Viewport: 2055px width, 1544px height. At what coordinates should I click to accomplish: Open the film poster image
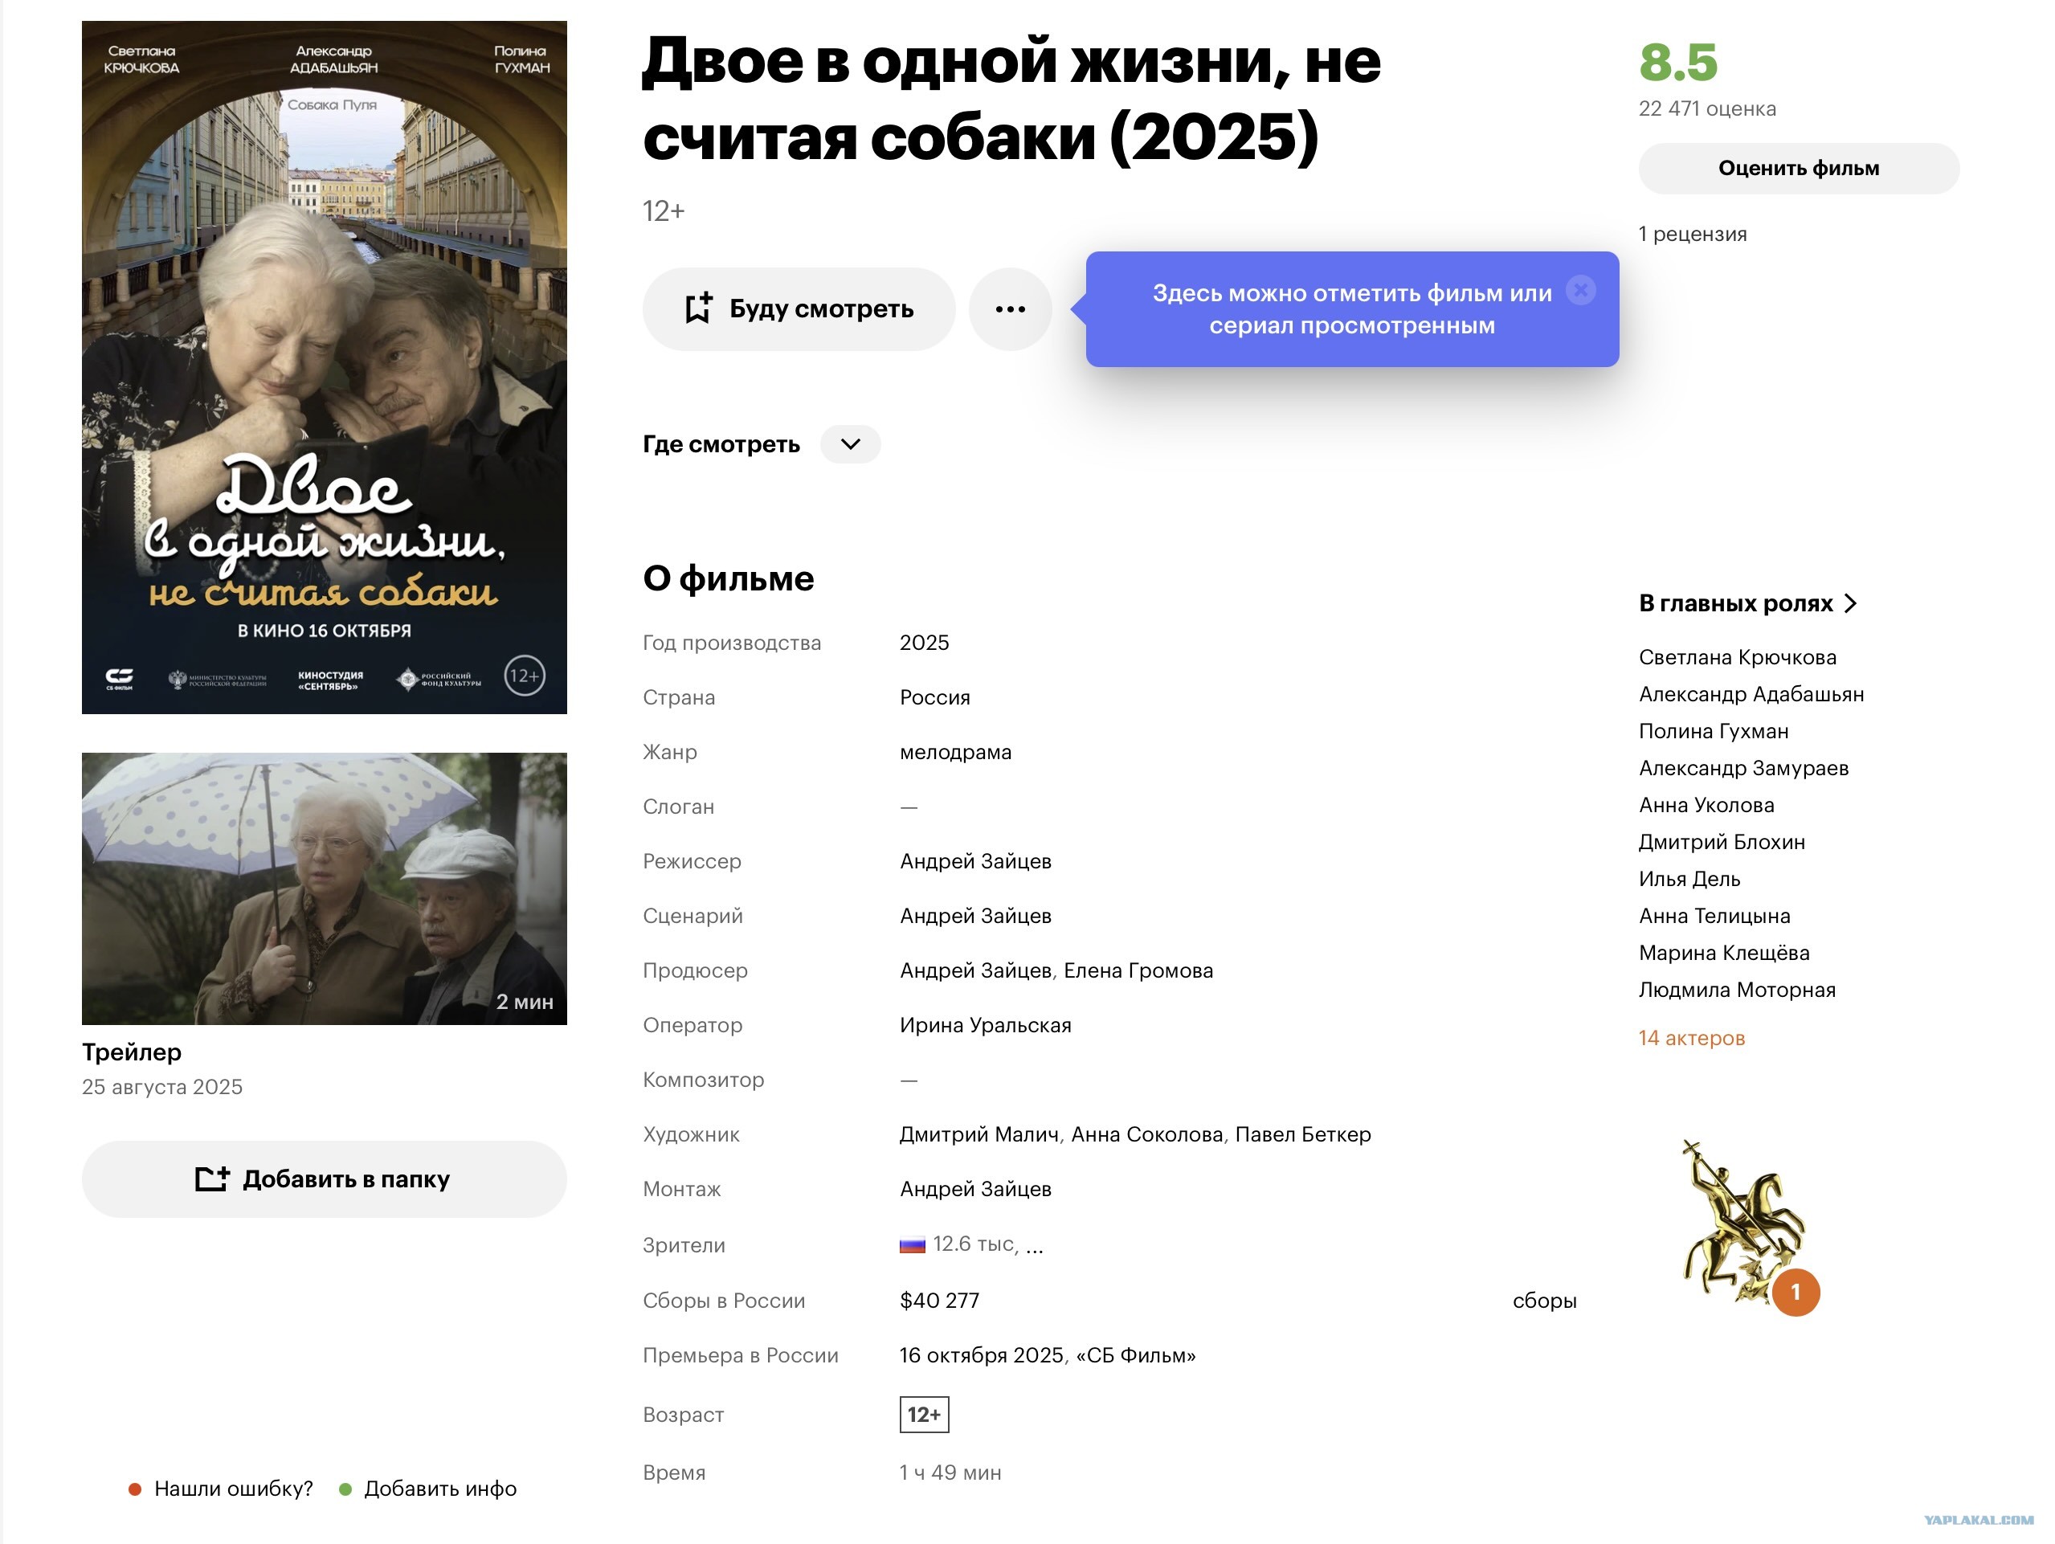325,367
